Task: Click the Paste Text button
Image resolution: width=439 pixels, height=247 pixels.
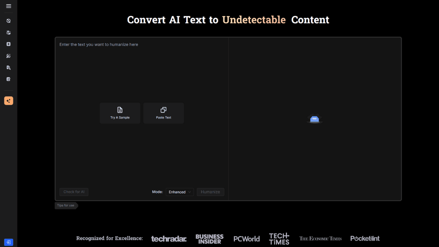Action: (163, 113)
